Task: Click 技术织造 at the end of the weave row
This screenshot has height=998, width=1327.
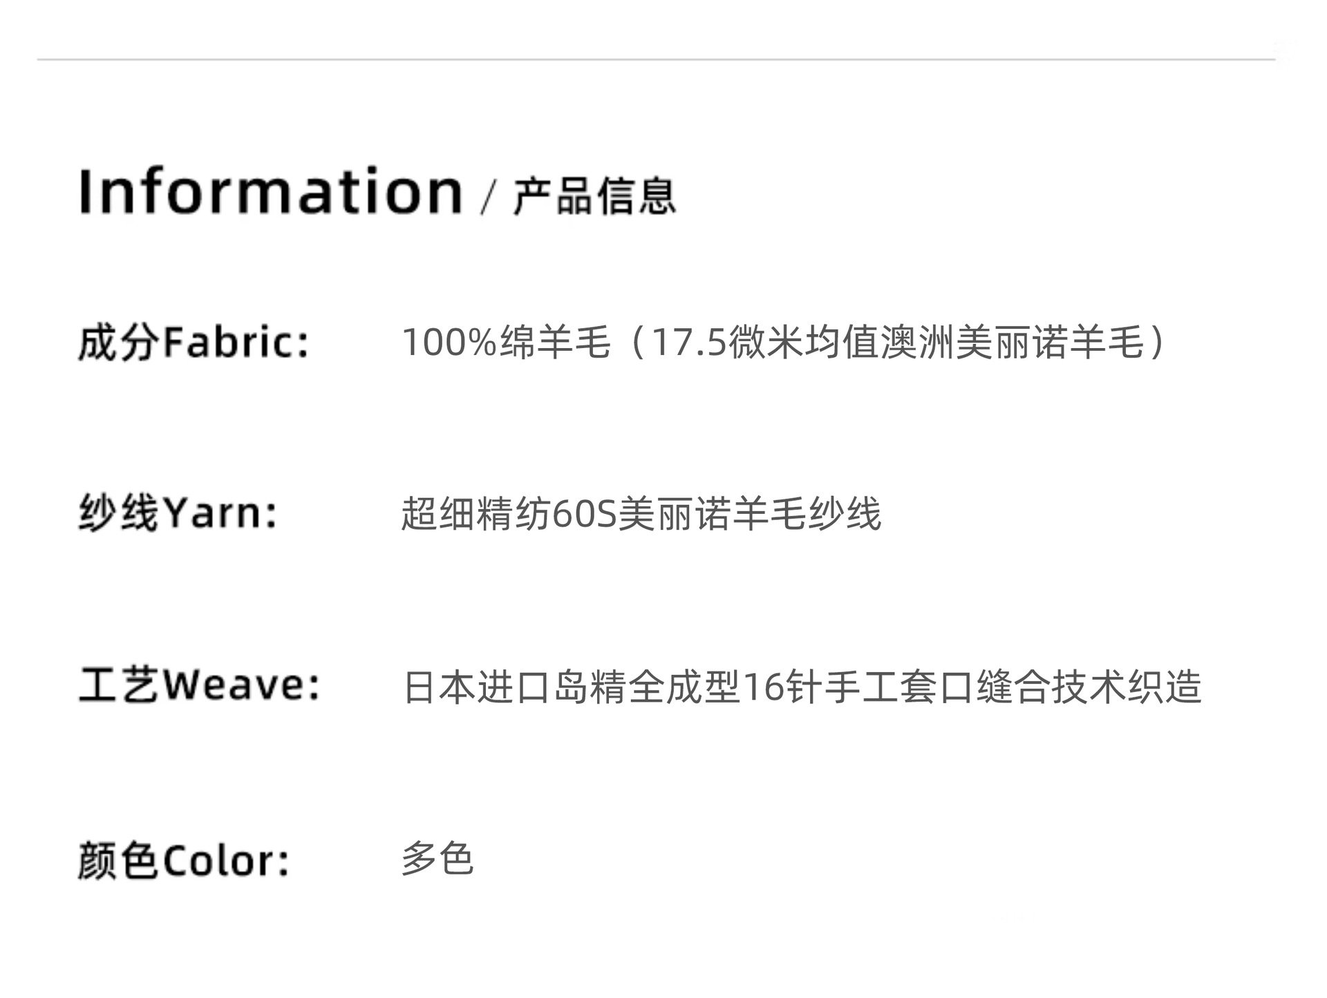Action: 1127,687
